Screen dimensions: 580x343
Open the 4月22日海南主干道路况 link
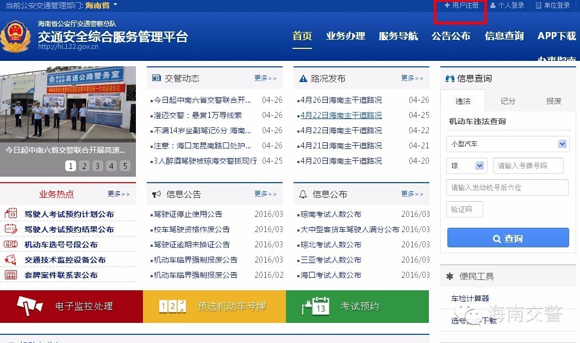341,115
